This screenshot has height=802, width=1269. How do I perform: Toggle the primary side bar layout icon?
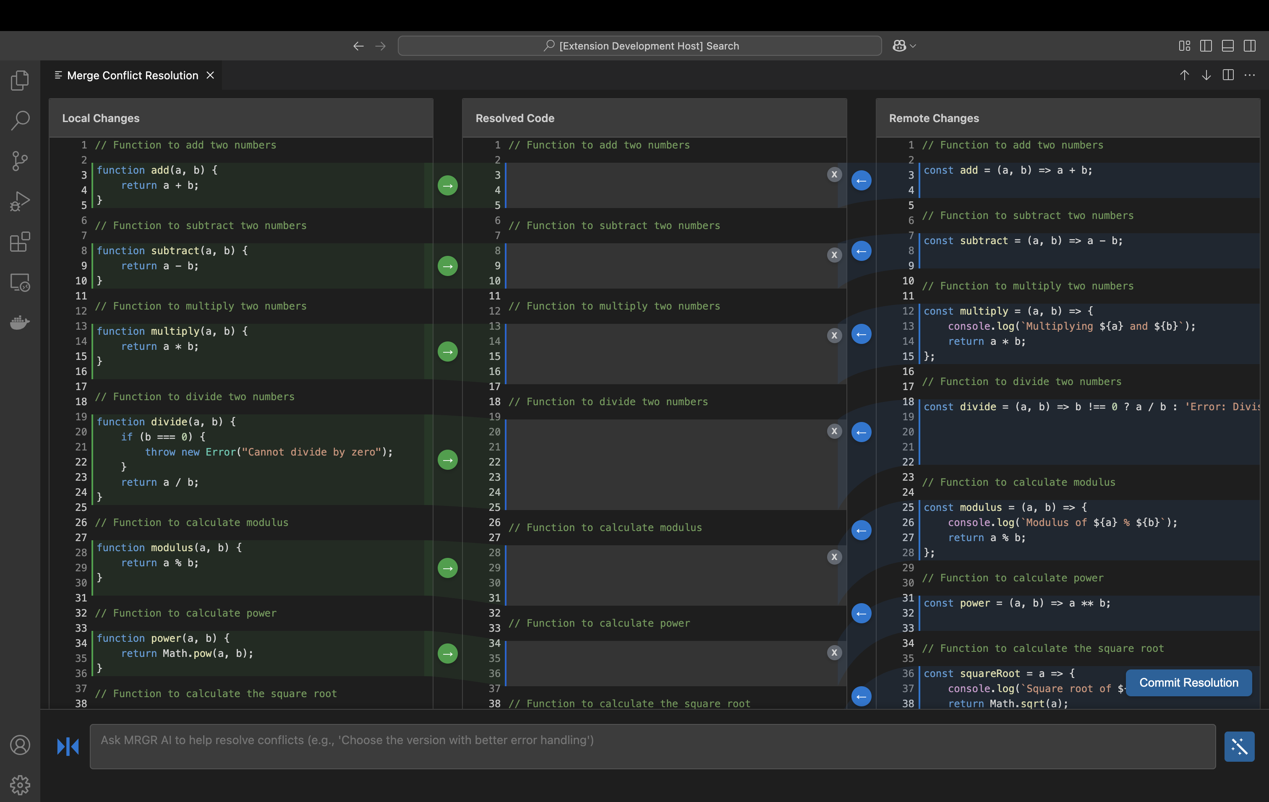pyautogui.click(x=1206, y=46)
